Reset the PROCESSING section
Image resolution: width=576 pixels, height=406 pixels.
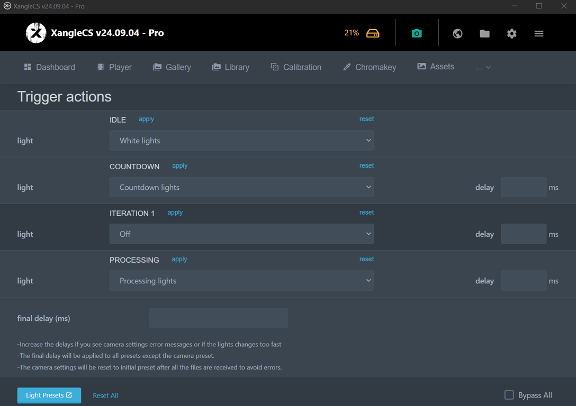point(366,259)
